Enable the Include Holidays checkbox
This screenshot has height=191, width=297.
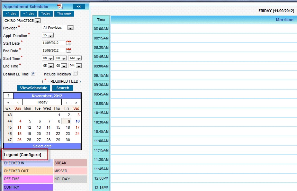pos(75,73)
